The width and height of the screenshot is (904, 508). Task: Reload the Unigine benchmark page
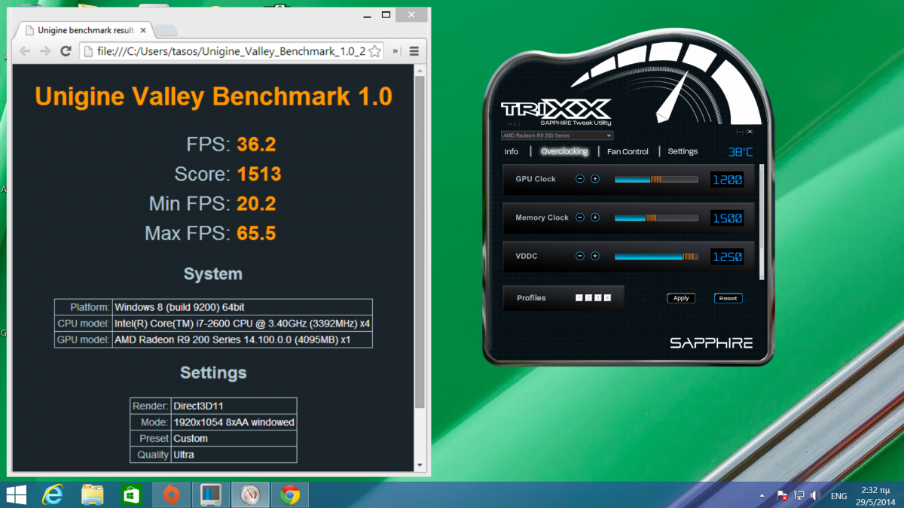pos(66,51)
